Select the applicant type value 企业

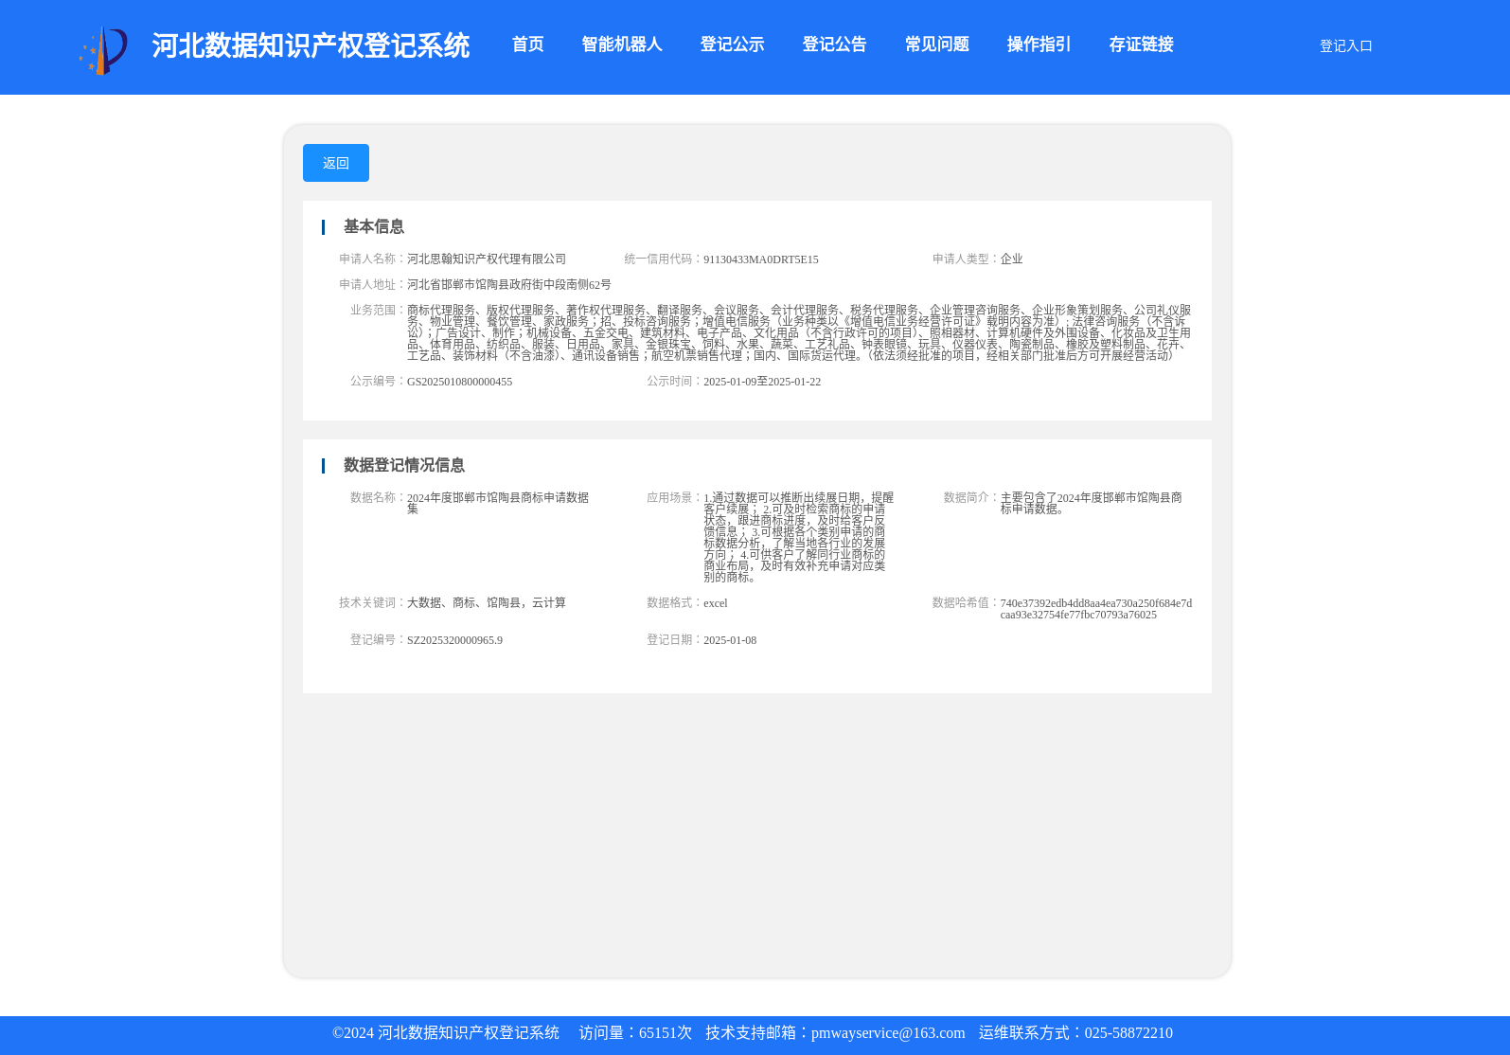click(x=1011, y=259)
